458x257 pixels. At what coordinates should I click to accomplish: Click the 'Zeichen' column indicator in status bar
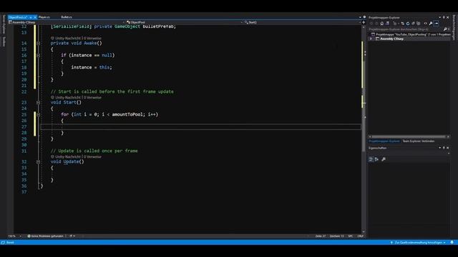click(x=337, y=236)
